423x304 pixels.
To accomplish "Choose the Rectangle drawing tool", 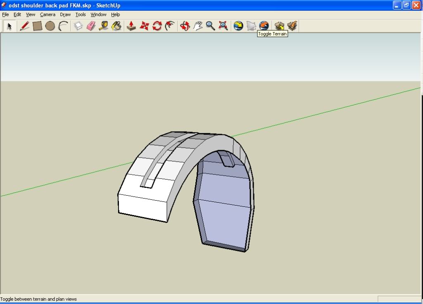I will tap(37, 26).
